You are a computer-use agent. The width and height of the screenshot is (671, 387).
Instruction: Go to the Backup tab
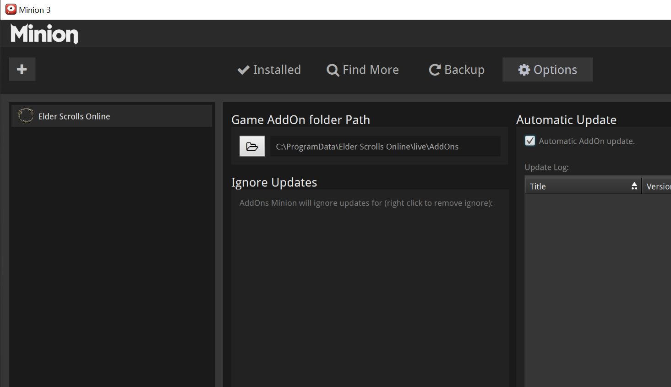tap(457, 70)
